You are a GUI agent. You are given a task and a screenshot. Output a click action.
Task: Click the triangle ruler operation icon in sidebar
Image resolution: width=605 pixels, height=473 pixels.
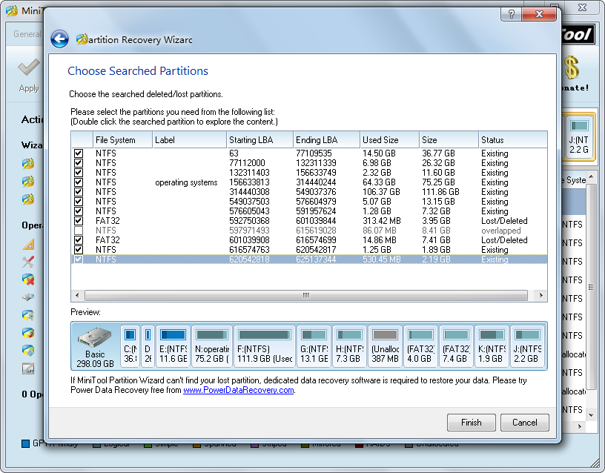pyautogui.click(x=28, y=244)
